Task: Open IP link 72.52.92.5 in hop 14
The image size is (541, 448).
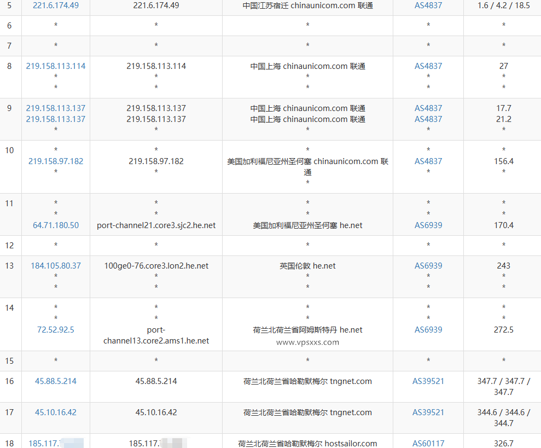Action: (x=56, y=330)
